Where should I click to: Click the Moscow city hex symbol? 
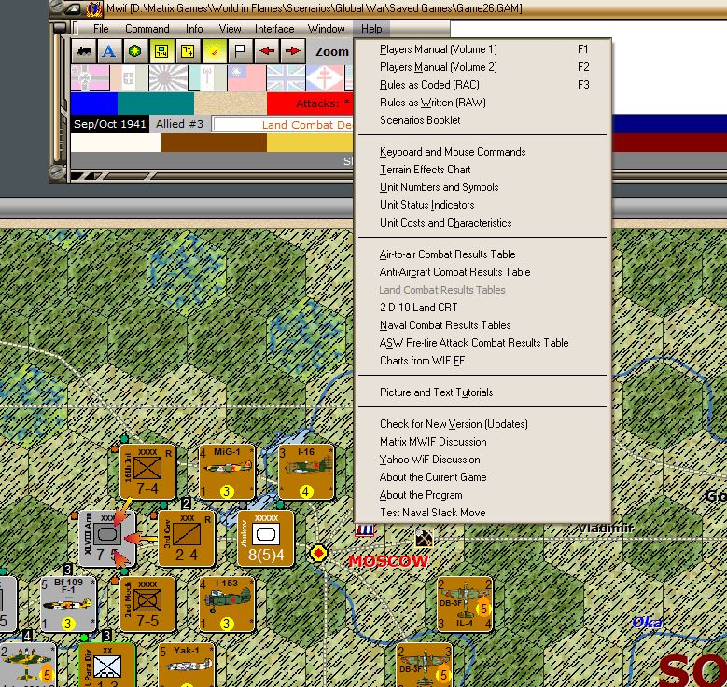coord(318,553)
